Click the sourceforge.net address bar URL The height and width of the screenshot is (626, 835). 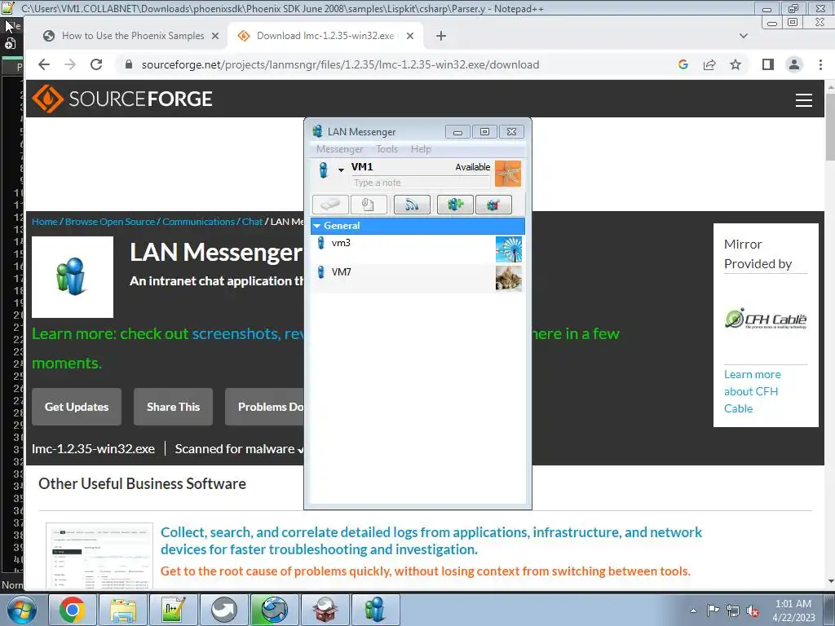(340, 64)
